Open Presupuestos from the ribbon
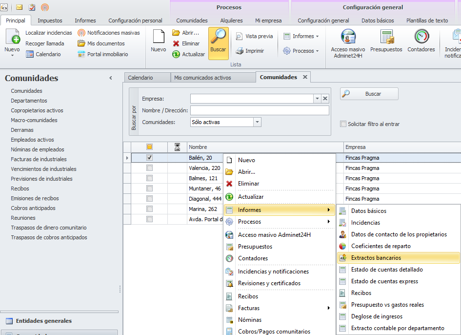This screenshot has height=335, width=461. tap(386, 37)
